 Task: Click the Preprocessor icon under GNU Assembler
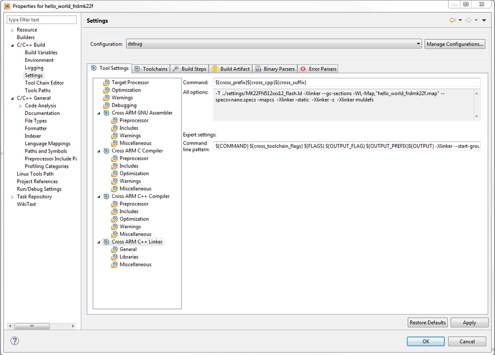[114, 120]
